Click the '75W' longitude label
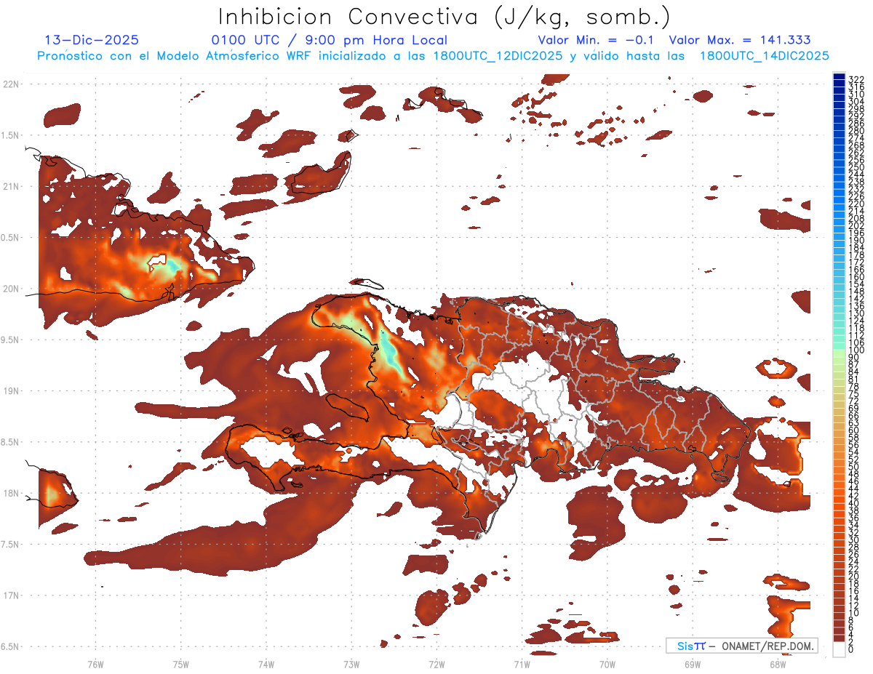The height and width of the screenshot is (674, 873). point(180,664)
